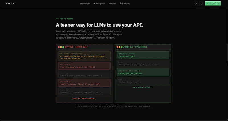Click the green dot in Æthron CLI window
Viewport: 228px width, 121px height.
click(122, 47)
